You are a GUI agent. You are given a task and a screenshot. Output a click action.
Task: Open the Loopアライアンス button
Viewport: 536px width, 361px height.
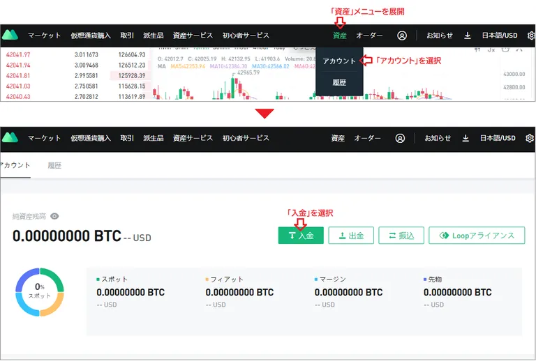click(x=477, y=236)
